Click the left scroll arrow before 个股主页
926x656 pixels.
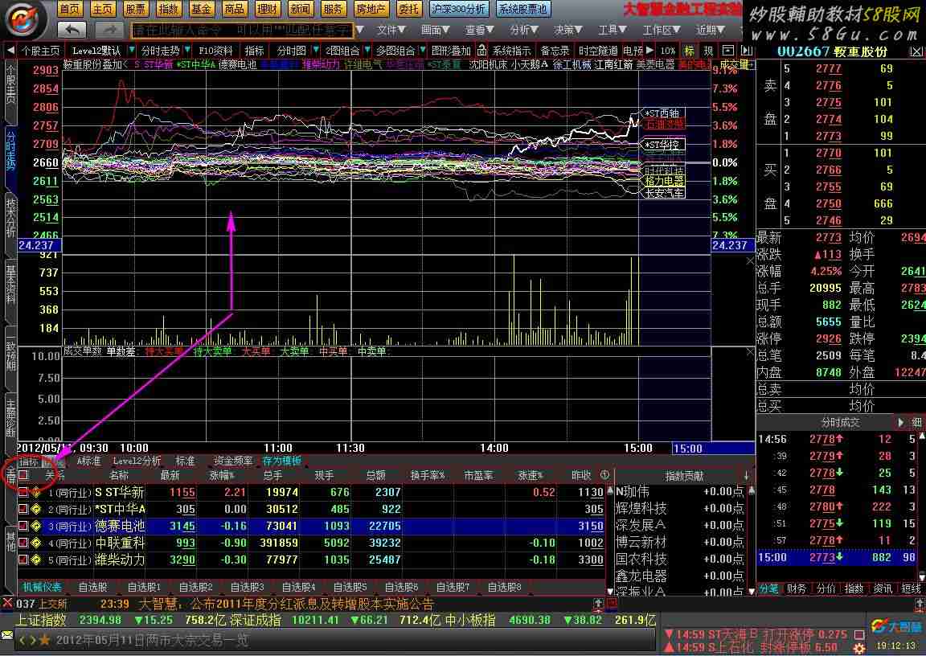coord(10,51)
